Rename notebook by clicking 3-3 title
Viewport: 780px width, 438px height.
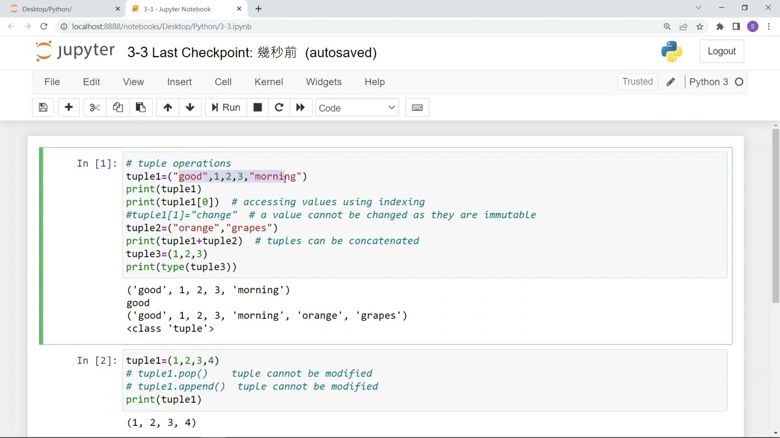click(138, 53)
